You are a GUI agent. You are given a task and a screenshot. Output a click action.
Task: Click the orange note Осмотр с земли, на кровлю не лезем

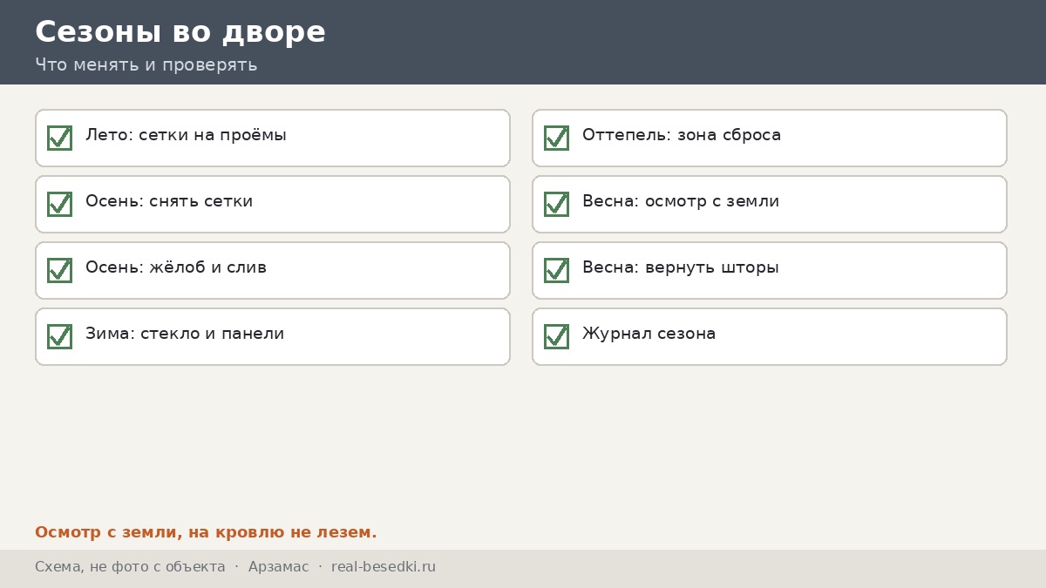point(206,532)
